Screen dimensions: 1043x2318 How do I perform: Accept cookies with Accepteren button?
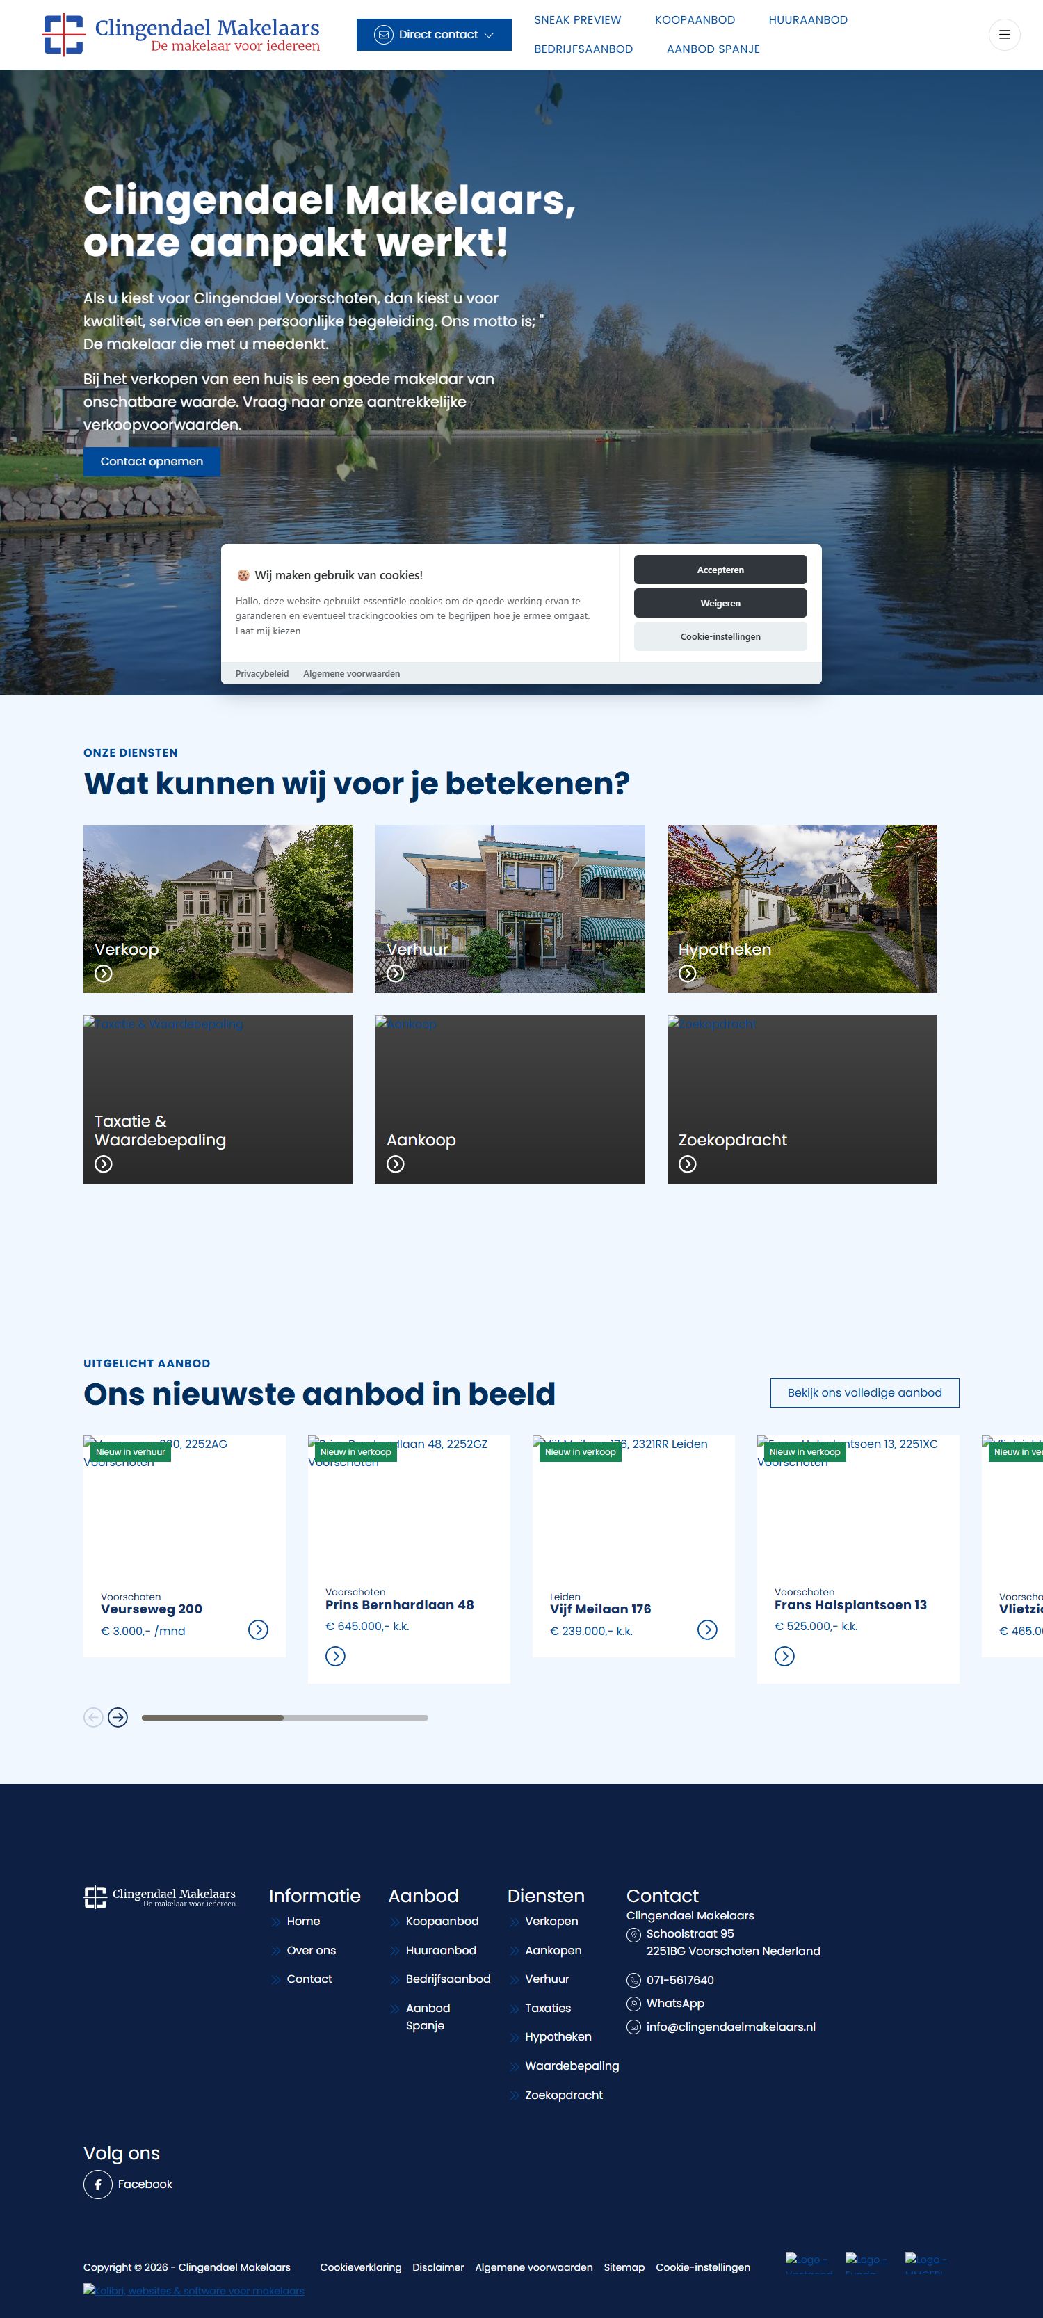[720, 570]
